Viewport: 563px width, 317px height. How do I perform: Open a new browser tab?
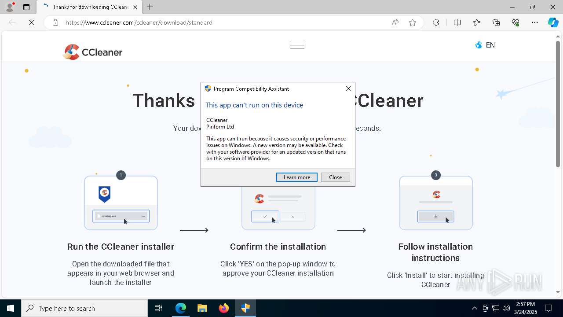click(x=150, y=7)
